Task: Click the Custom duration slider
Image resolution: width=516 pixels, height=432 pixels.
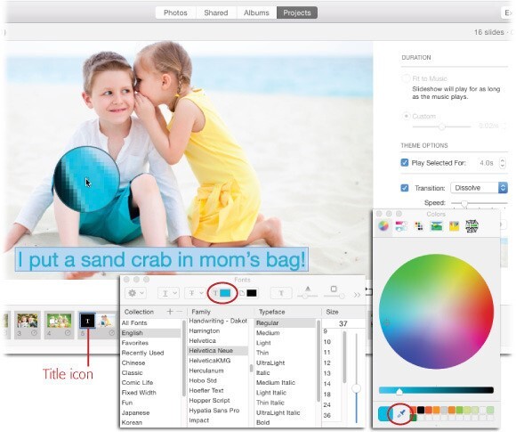Action: point(441,126)
